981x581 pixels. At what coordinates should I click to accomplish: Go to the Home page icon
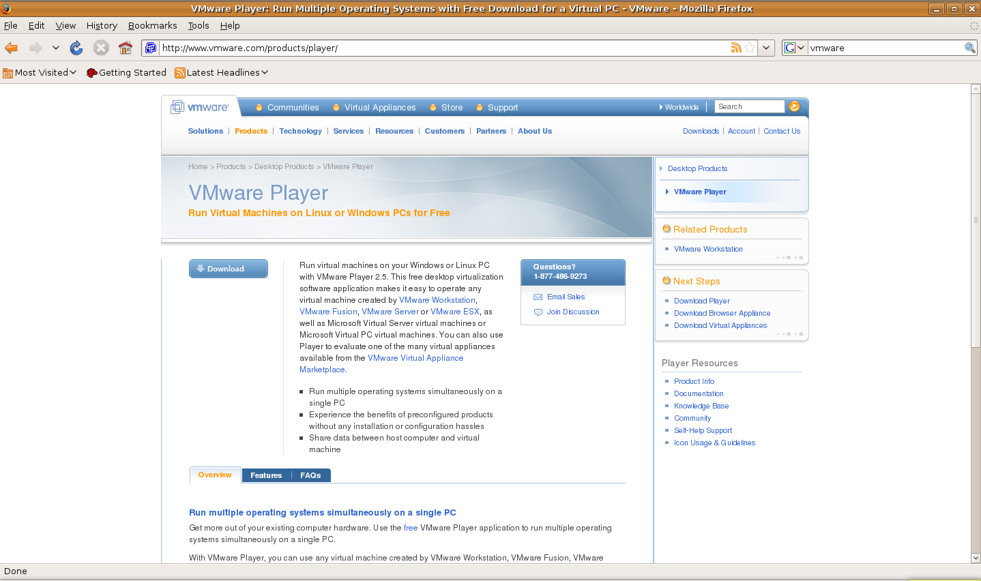point(126,48)
